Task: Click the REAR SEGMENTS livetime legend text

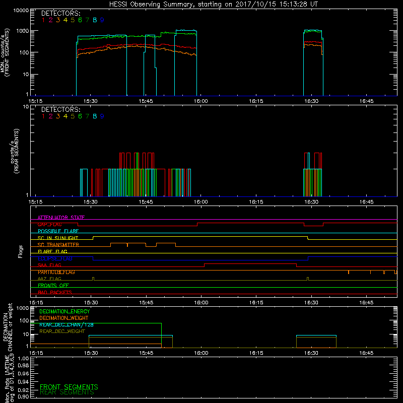Action: pyautogui.click(x=67, y=392)
